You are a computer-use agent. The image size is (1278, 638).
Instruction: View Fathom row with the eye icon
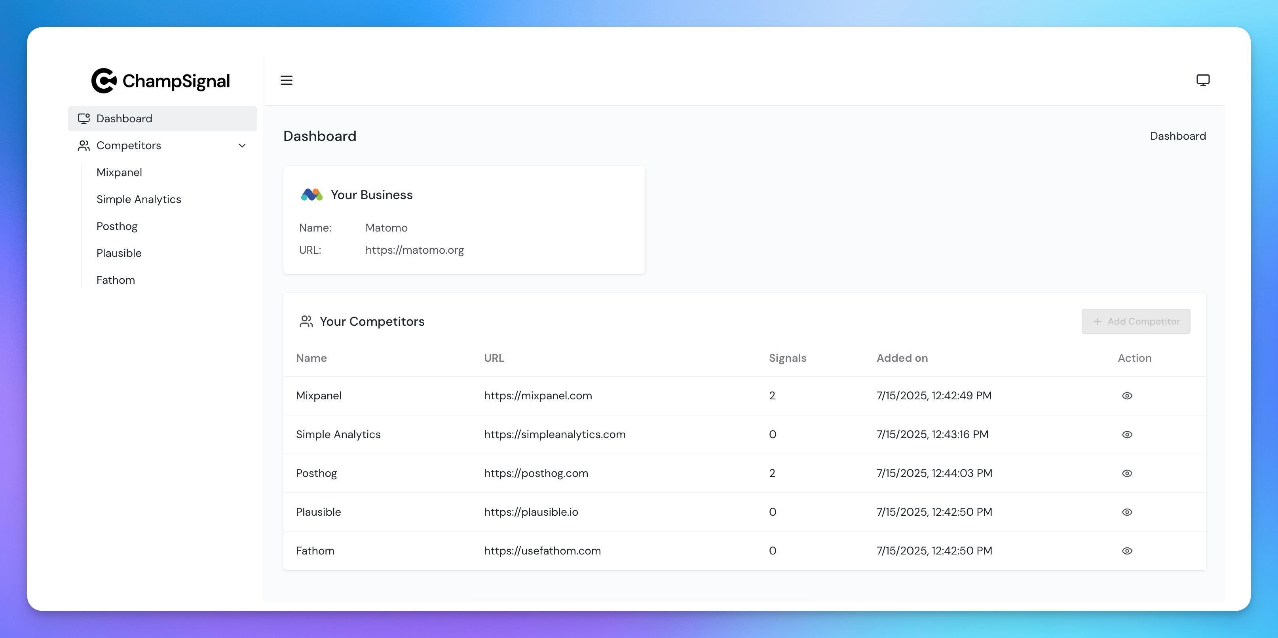tap(1127, 551)
